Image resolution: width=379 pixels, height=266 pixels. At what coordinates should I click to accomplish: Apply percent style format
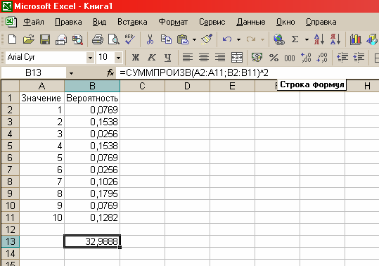(274, 58)
